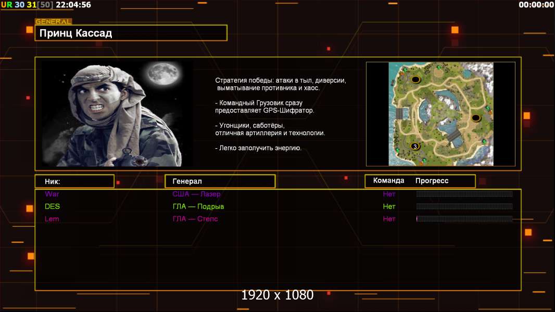The image size is (555, 312).
Task: Click Lem's team value 'Нет'
Action: pyautogui.click(x=389, y=219)
